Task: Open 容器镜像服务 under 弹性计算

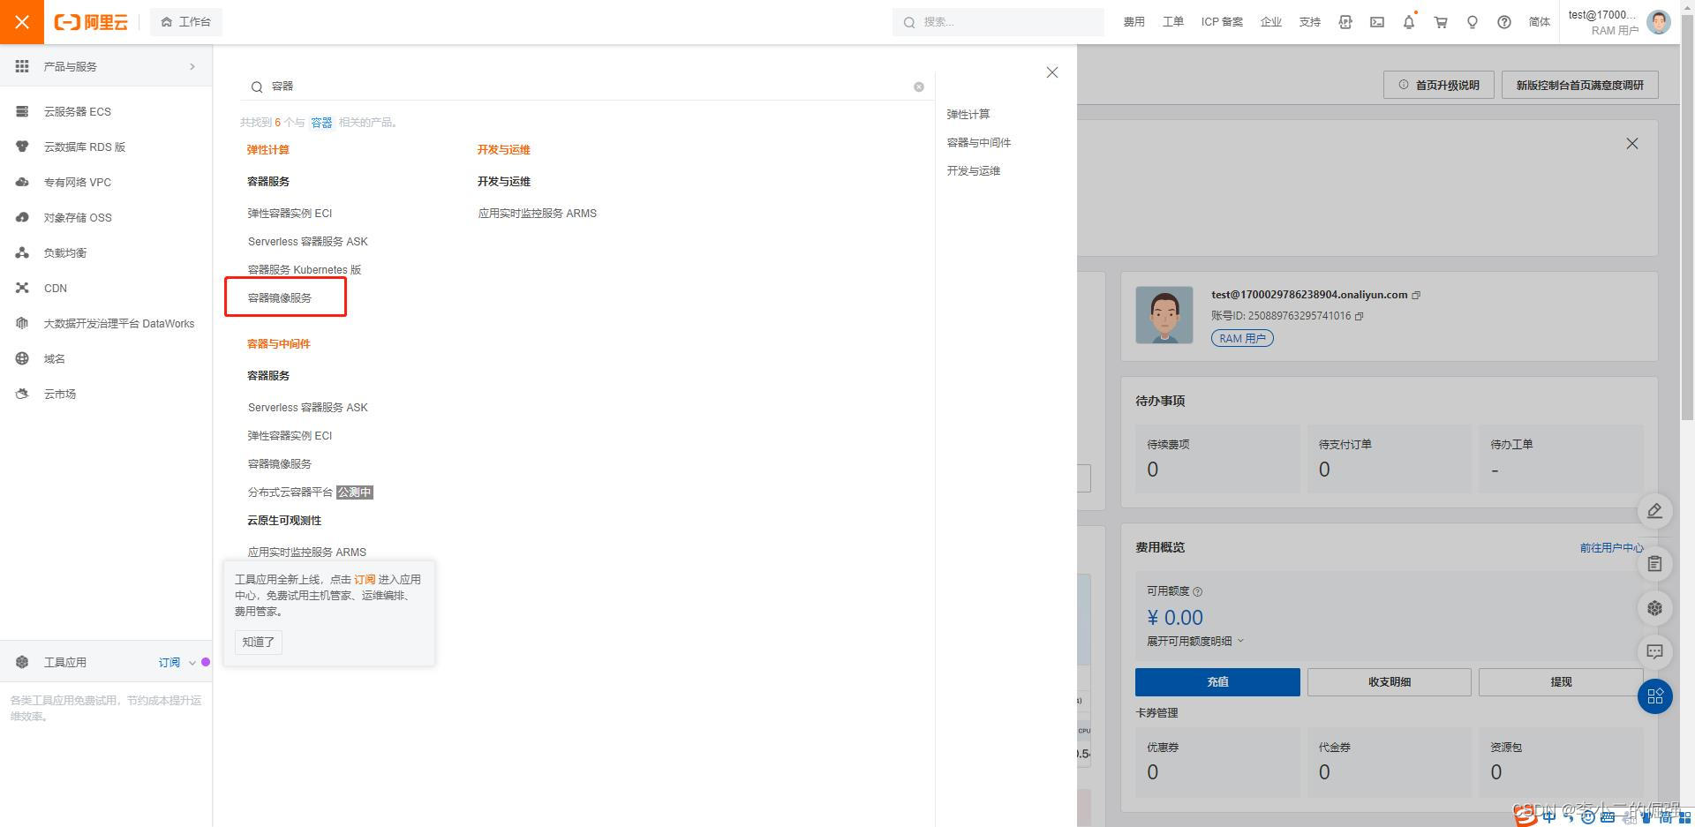Action: tap(280, 297)
